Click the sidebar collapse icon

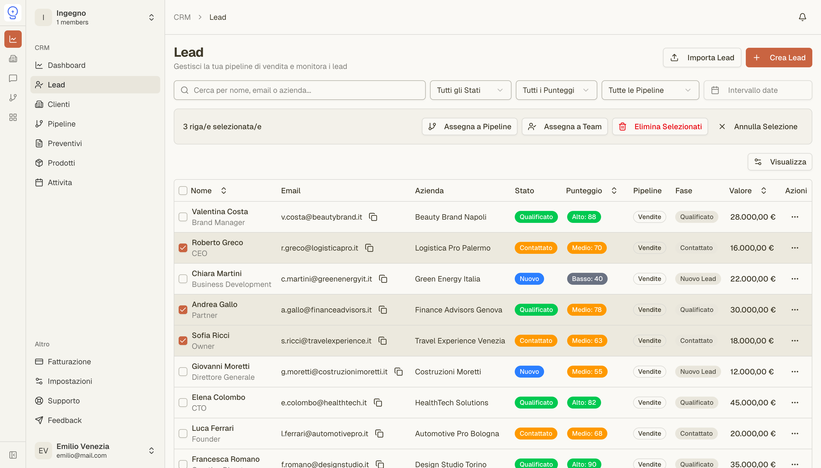click(13, 455)
